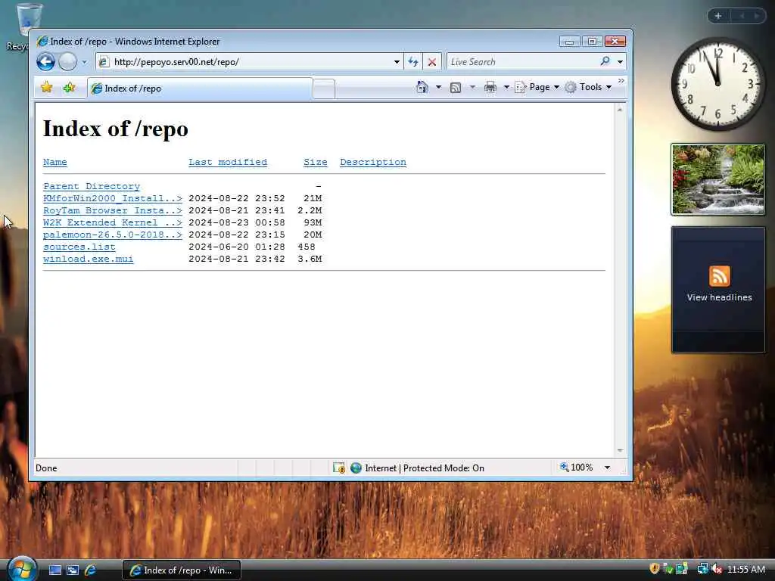The height and width of the screenshot is (581, 775).
Task: Click the search magnifier icon
Action: 605,61
